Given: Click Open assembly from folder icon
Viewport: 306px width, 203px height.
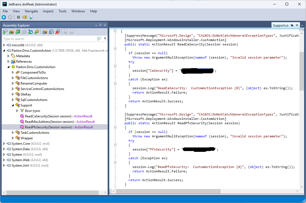Looking at the screenshot, I should pos(12,32).
